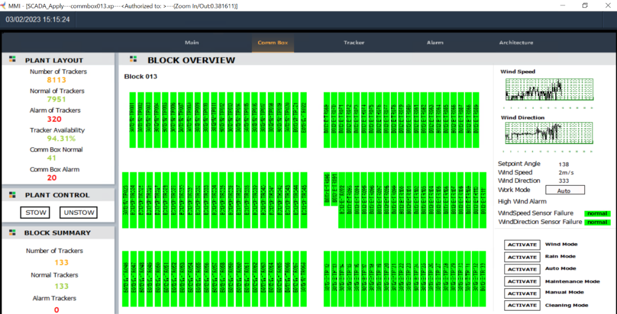617x314 pixels.
Task: Click the Wind Direction trend chart
Action: coord(533,133)
